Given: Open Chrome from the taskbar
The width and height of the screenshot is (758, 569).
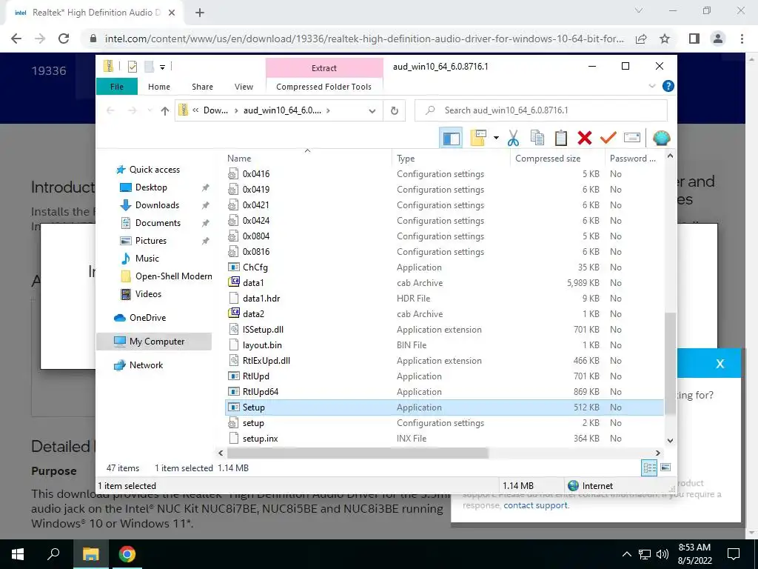Looking at the screenshot, I should (x=127, y=554).
